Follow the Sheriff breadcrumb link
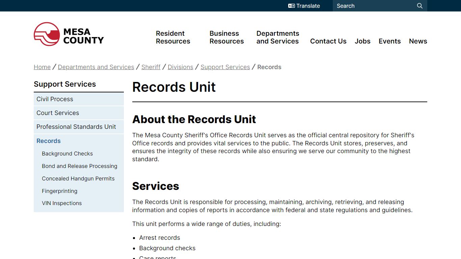Image resolution: width=461 pixels, height=259 pixels. point(151,67)
